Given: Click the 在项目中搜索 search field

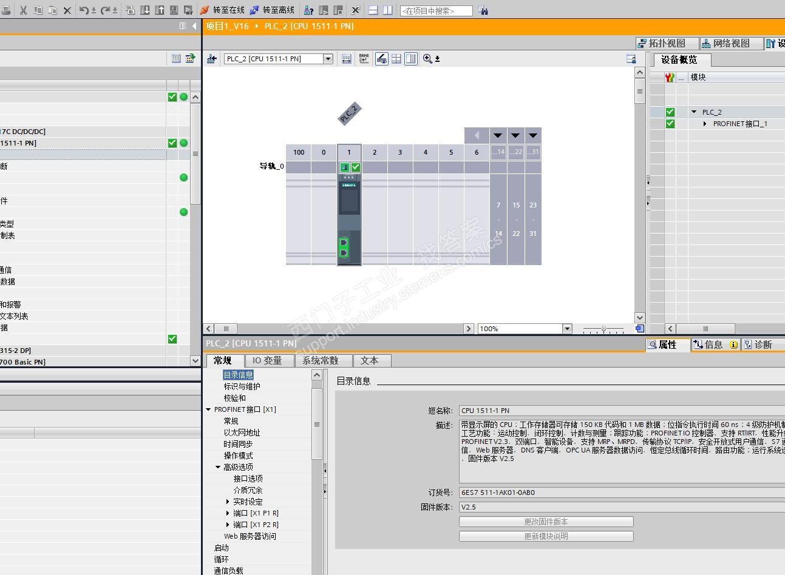Looking at the screenshot, I should click(436, 11).
